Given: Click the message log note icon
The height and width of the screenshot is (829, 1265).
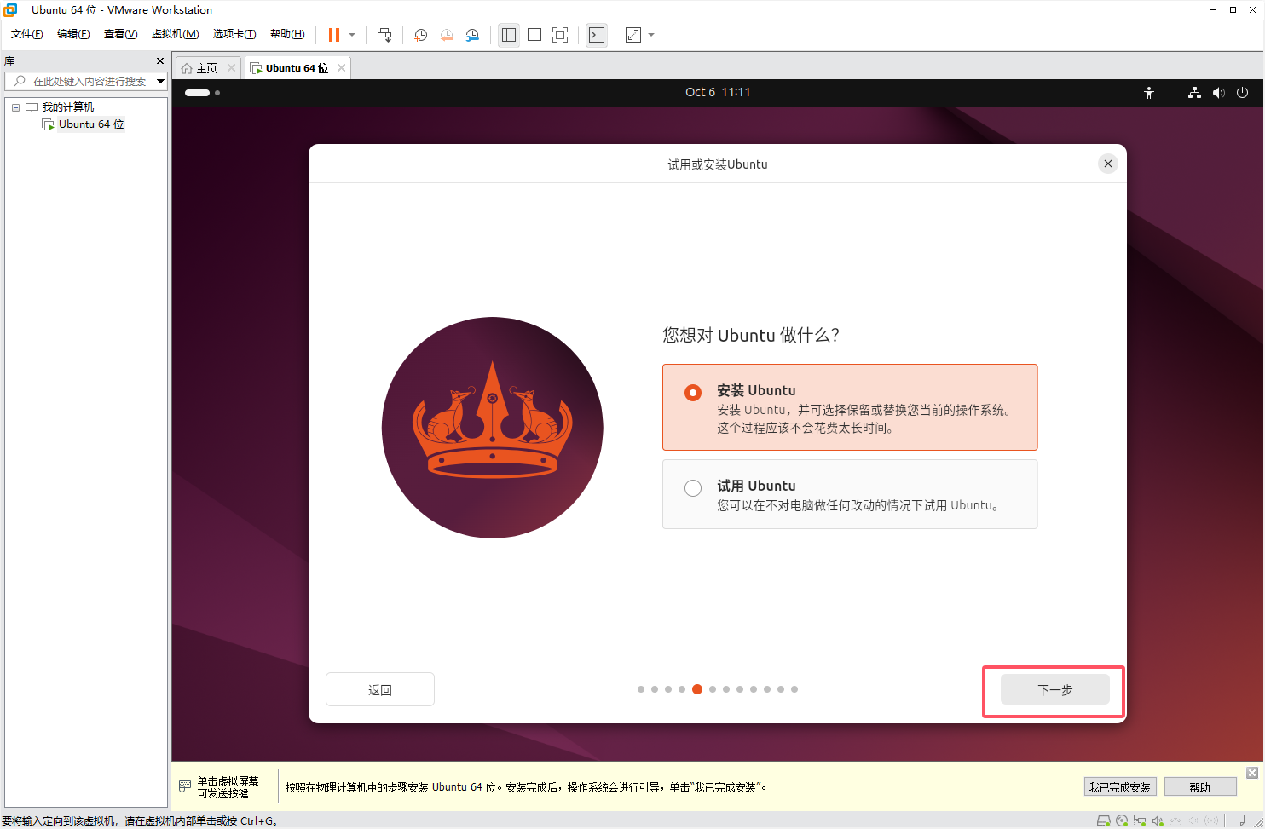Looking at the screenshot, I should pyautogui.click(x=1239, y=821).
